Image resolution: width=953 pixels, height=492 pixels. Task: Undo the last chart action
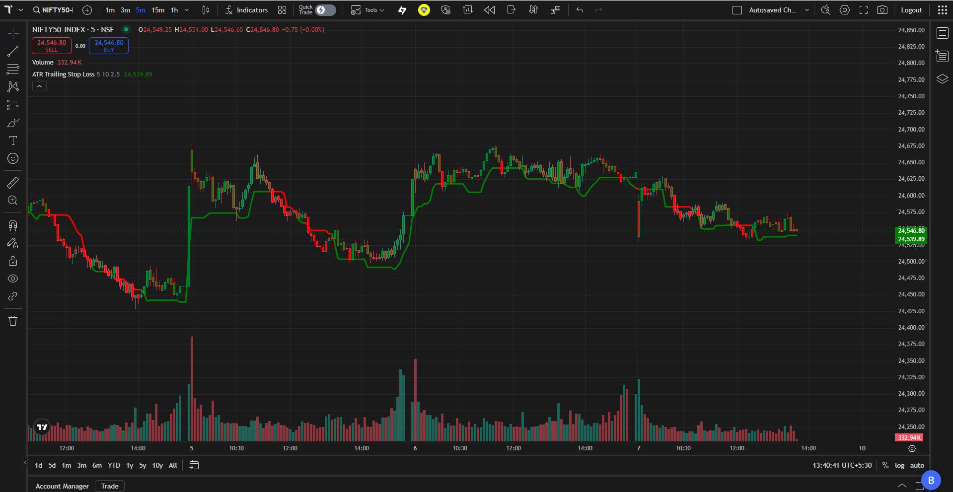tap(580, 10)
